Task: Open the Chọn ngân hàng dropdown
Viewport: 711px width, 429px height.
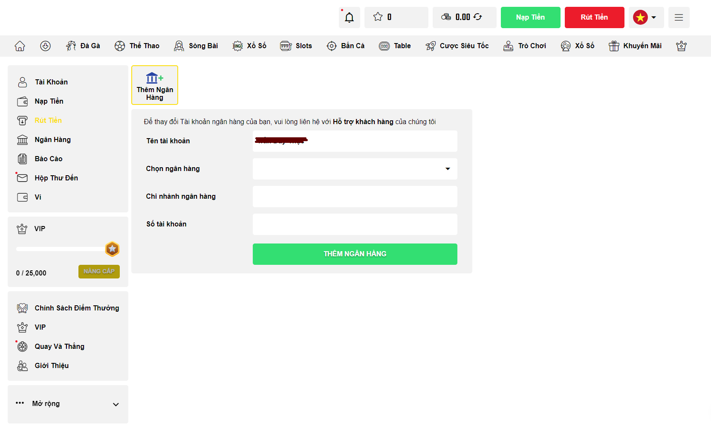Action: pyautogui.click(x=355, y=169)
